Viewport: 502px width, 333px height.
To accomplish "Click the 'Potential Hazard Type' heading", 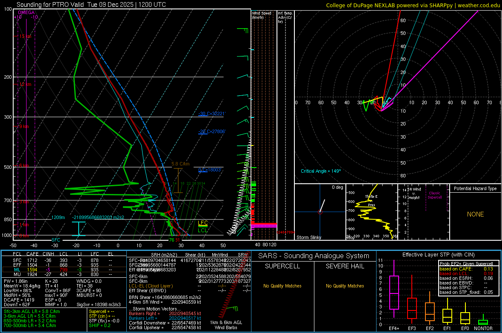I will [475, 188].
